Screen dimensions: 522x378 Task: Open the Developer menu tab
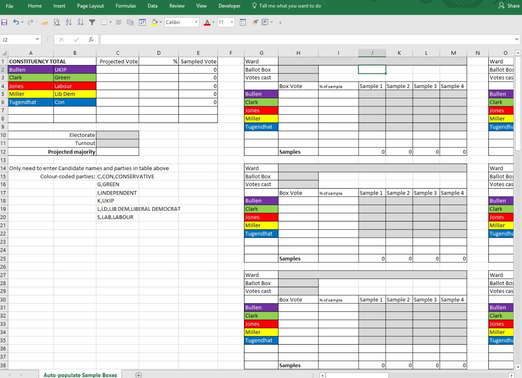click(x=229, y=6)
